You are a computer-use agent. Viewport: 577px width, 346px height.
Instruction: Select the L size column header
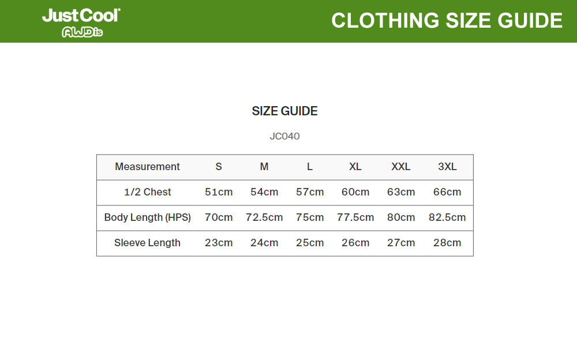pos(310,167)
